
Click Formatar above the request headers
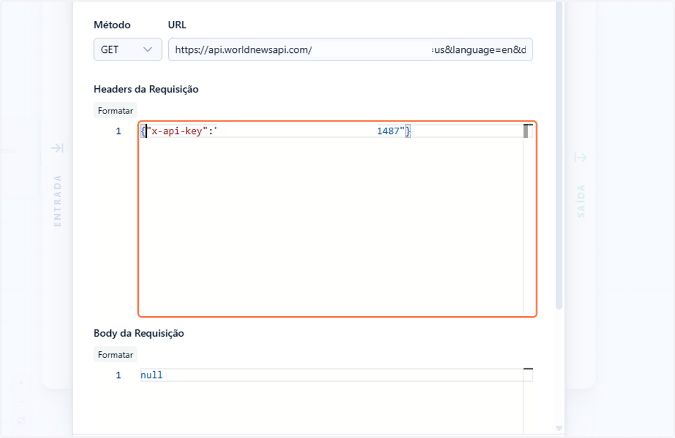(x=115, y=111)
